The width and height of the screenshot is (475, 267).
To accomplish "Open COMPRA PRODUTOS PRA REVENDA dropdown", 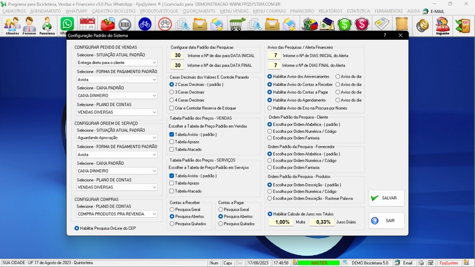I will 117,214.
